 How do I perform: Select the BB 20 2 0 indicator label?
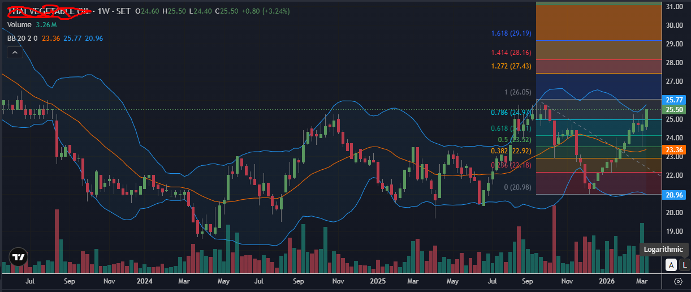pos(23,38)
